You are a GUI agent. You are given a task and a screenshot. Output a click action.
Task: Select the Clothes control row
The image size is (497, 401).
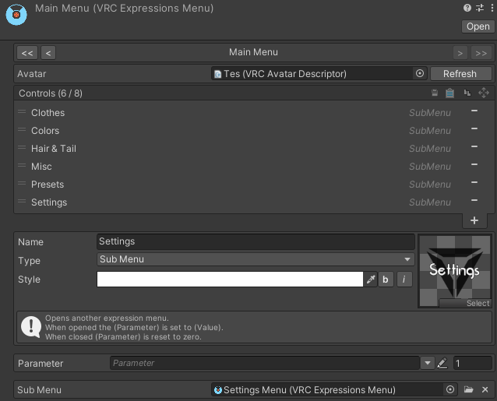[254, 112]
